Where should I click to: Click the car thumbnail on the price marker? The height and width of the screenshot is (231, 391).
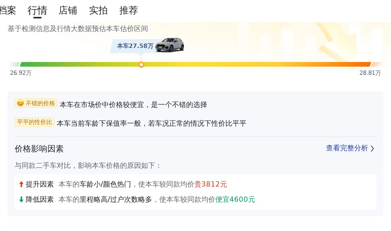(170, 45)
